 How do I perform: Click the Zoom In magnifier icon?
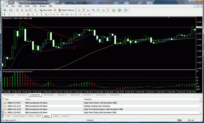(93, 10)
